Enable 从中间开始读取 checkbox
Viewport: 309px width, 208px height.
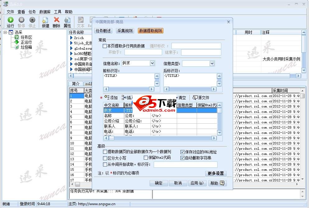(105, 164)
